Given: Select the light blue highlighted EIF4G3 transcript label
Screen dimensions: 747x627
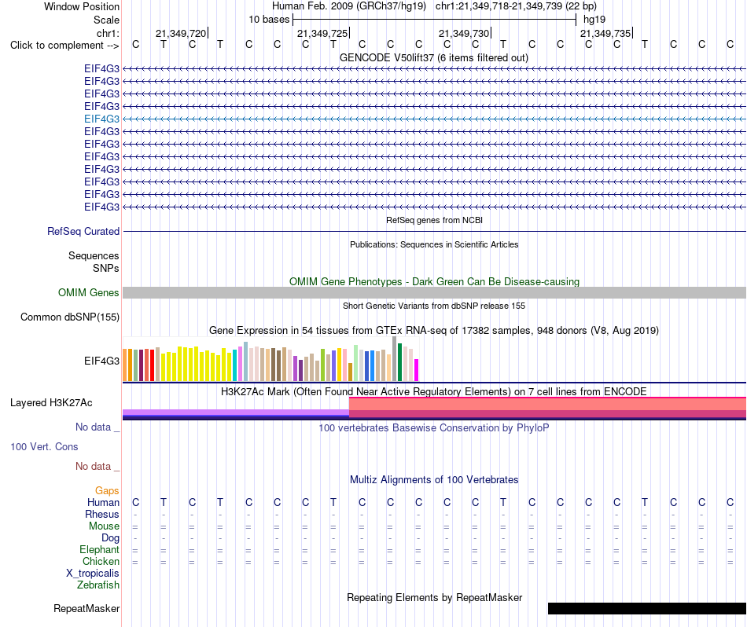Looking at the screenshot, I should coord(101,119).
